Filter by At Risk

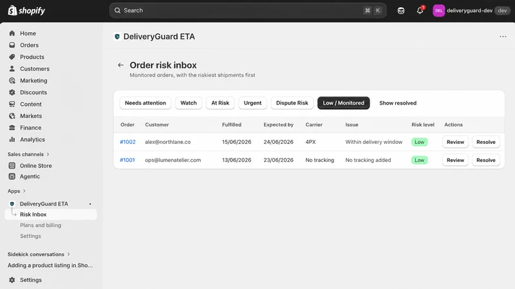pyautogui.click(x=220, y=103)
